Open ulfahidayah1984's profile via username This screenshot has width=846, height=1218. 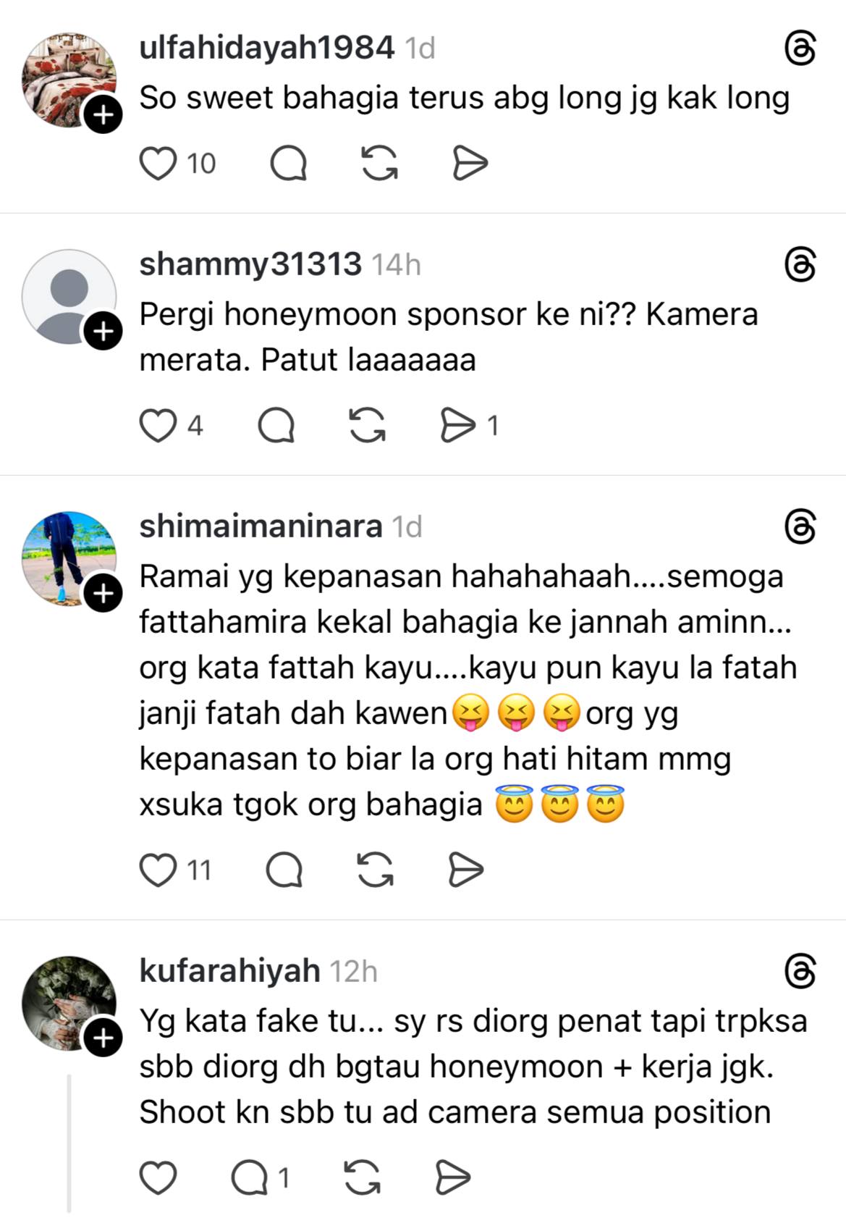coord(266,48)
